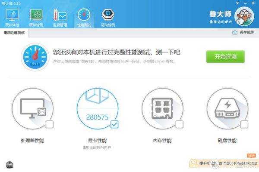
Task: Click the speedometer gauge with ??? score
Action: (35, 57)
